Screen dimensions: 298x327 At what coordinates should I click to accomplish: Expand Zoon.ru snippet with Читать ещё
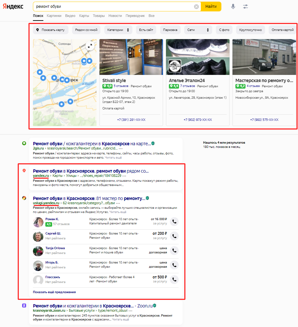tap(121, 320)
